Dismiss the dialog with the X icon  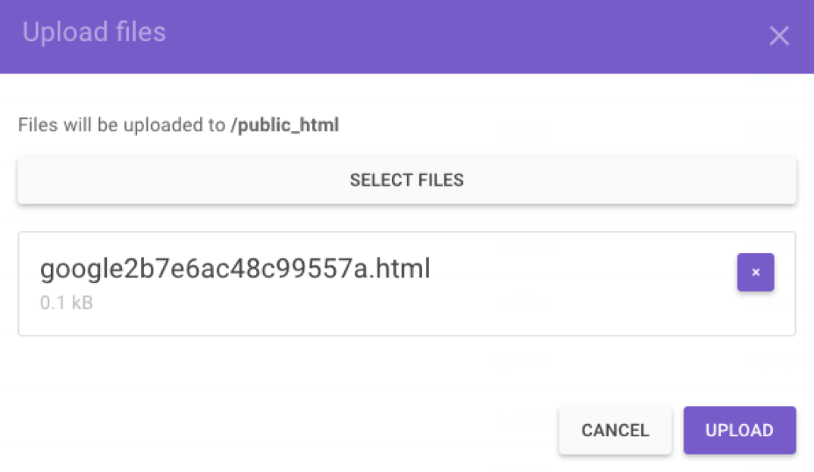point(779,36)
